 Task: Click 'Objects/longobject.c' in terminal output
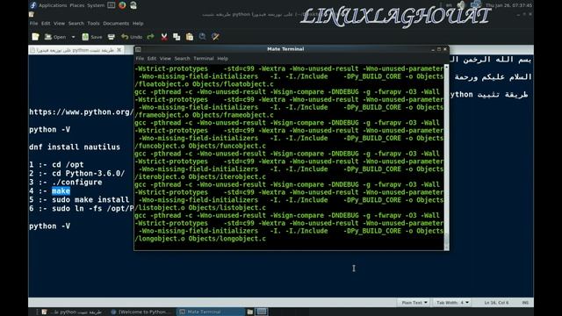click(227, 239)
